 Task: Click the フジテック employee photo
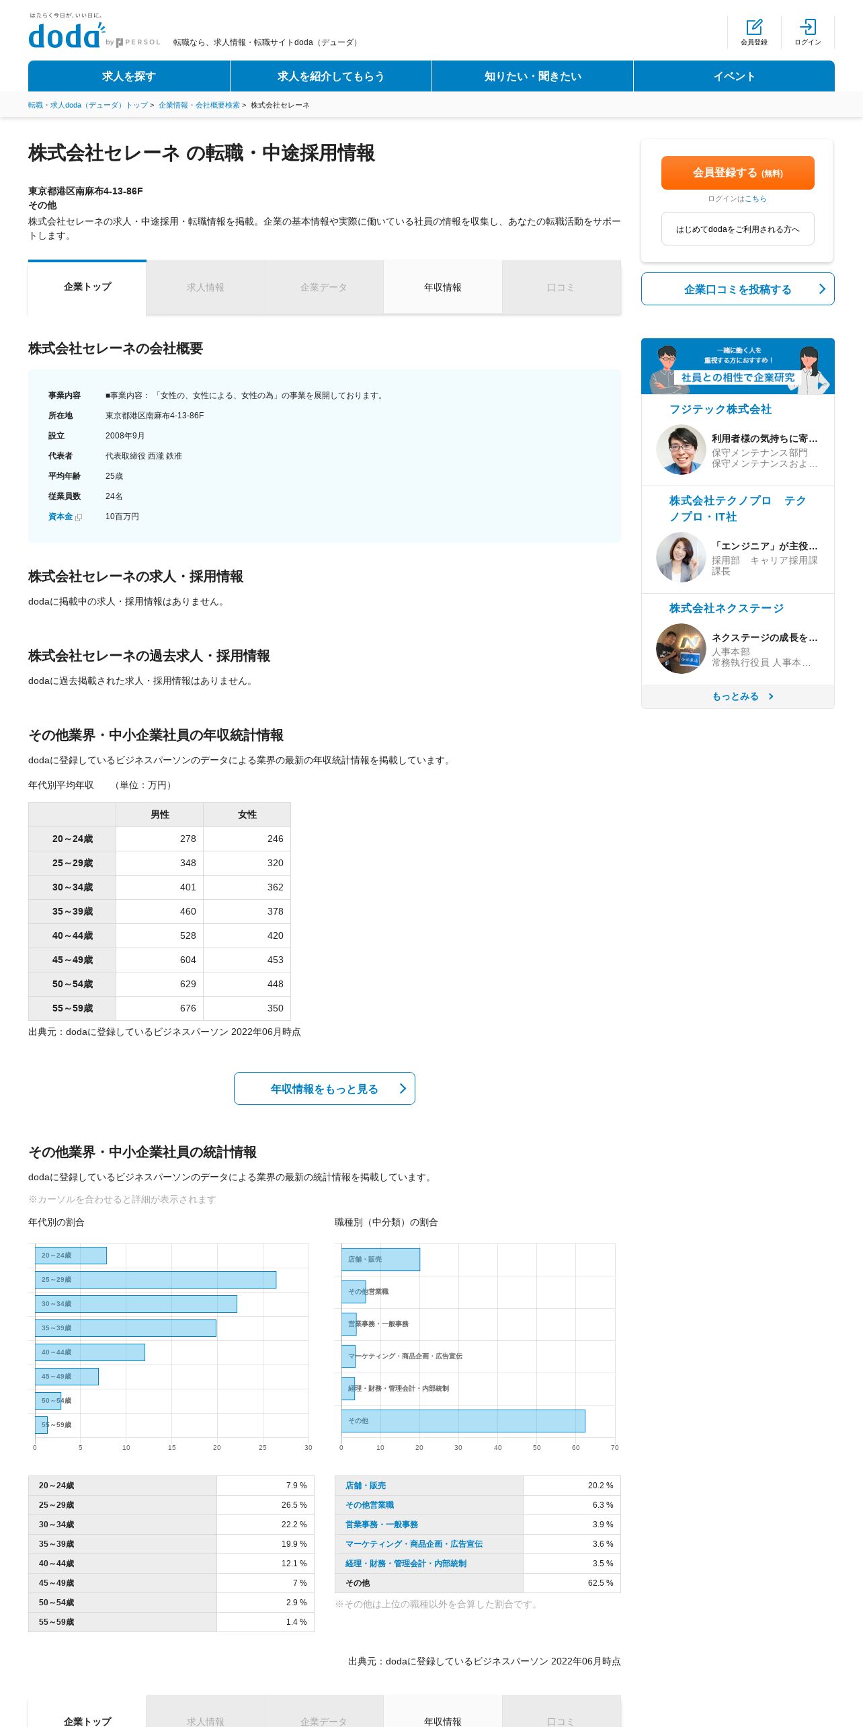(681, 449)
